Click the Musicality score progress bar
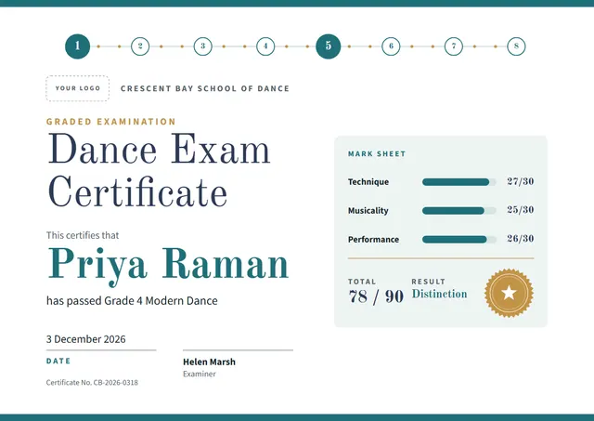Screen dimensions: 594x421 point(459,211)
